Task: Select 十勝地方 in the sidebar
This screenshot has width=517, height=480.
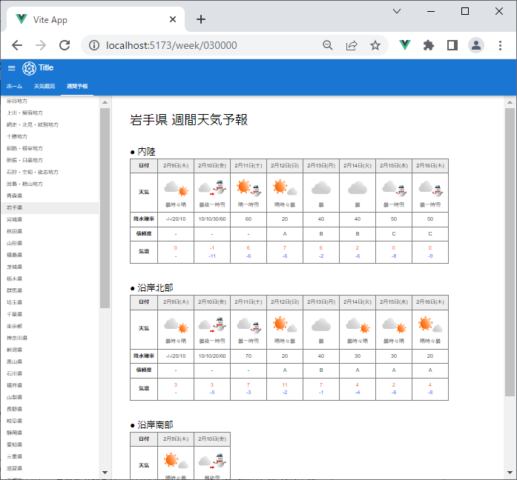Action: pos(50,136)
